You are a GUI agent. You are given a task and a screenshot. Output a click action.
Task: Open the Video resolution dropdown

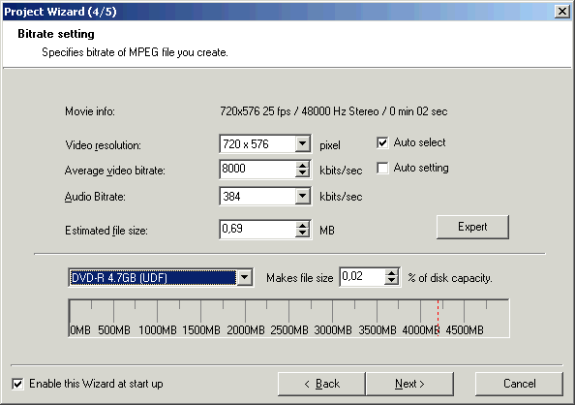[303, 144]
